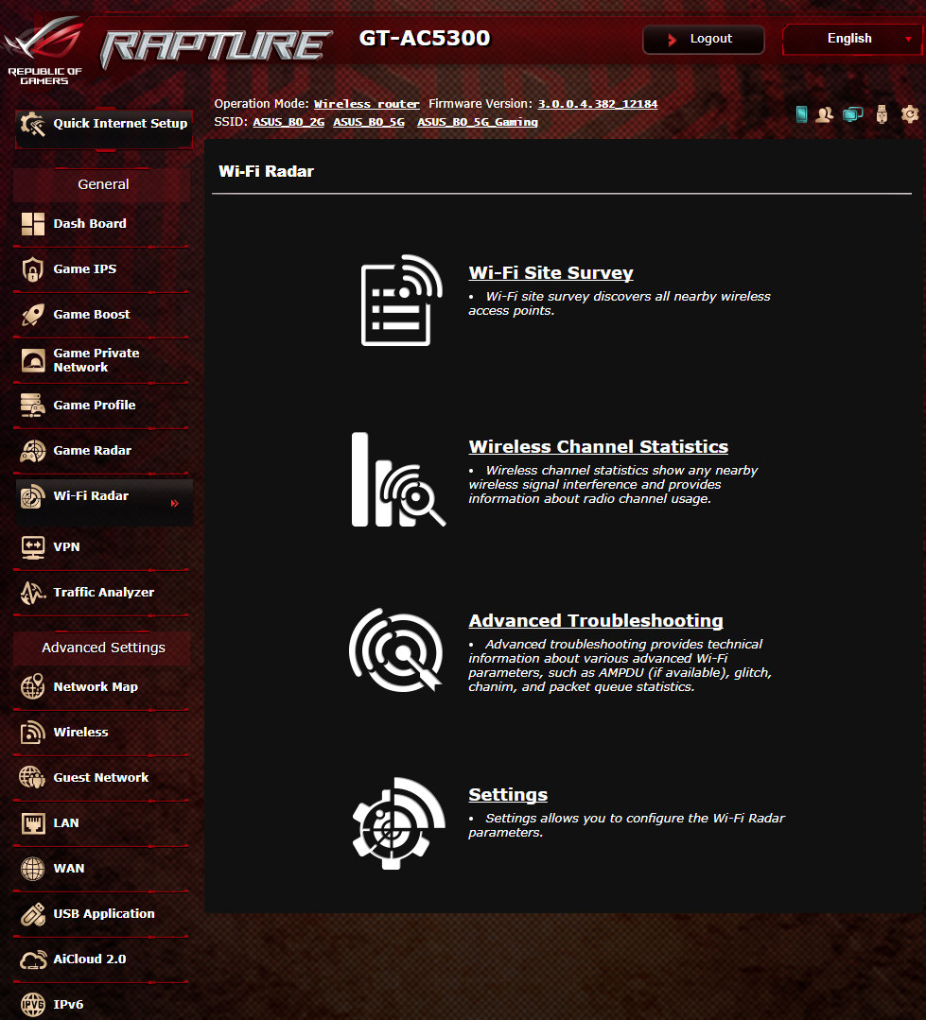Go to USB Application menu label

104,914
